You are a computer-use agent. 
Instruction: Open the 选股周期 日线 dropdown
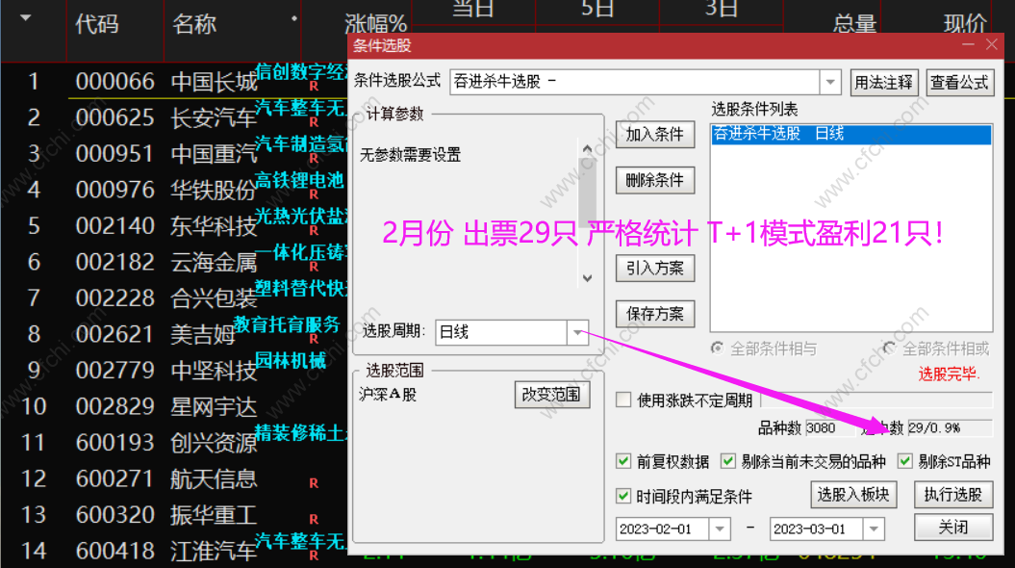coord(577,332)
